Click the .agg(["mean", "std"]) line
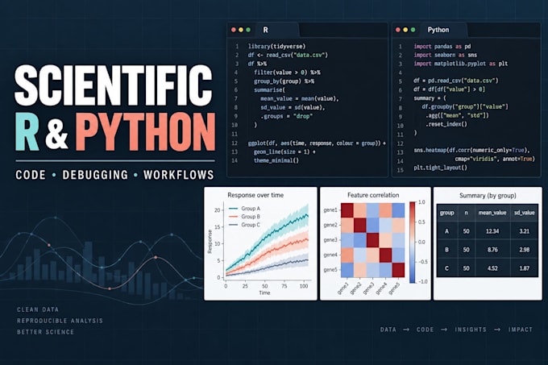 (x=457, y=115)
